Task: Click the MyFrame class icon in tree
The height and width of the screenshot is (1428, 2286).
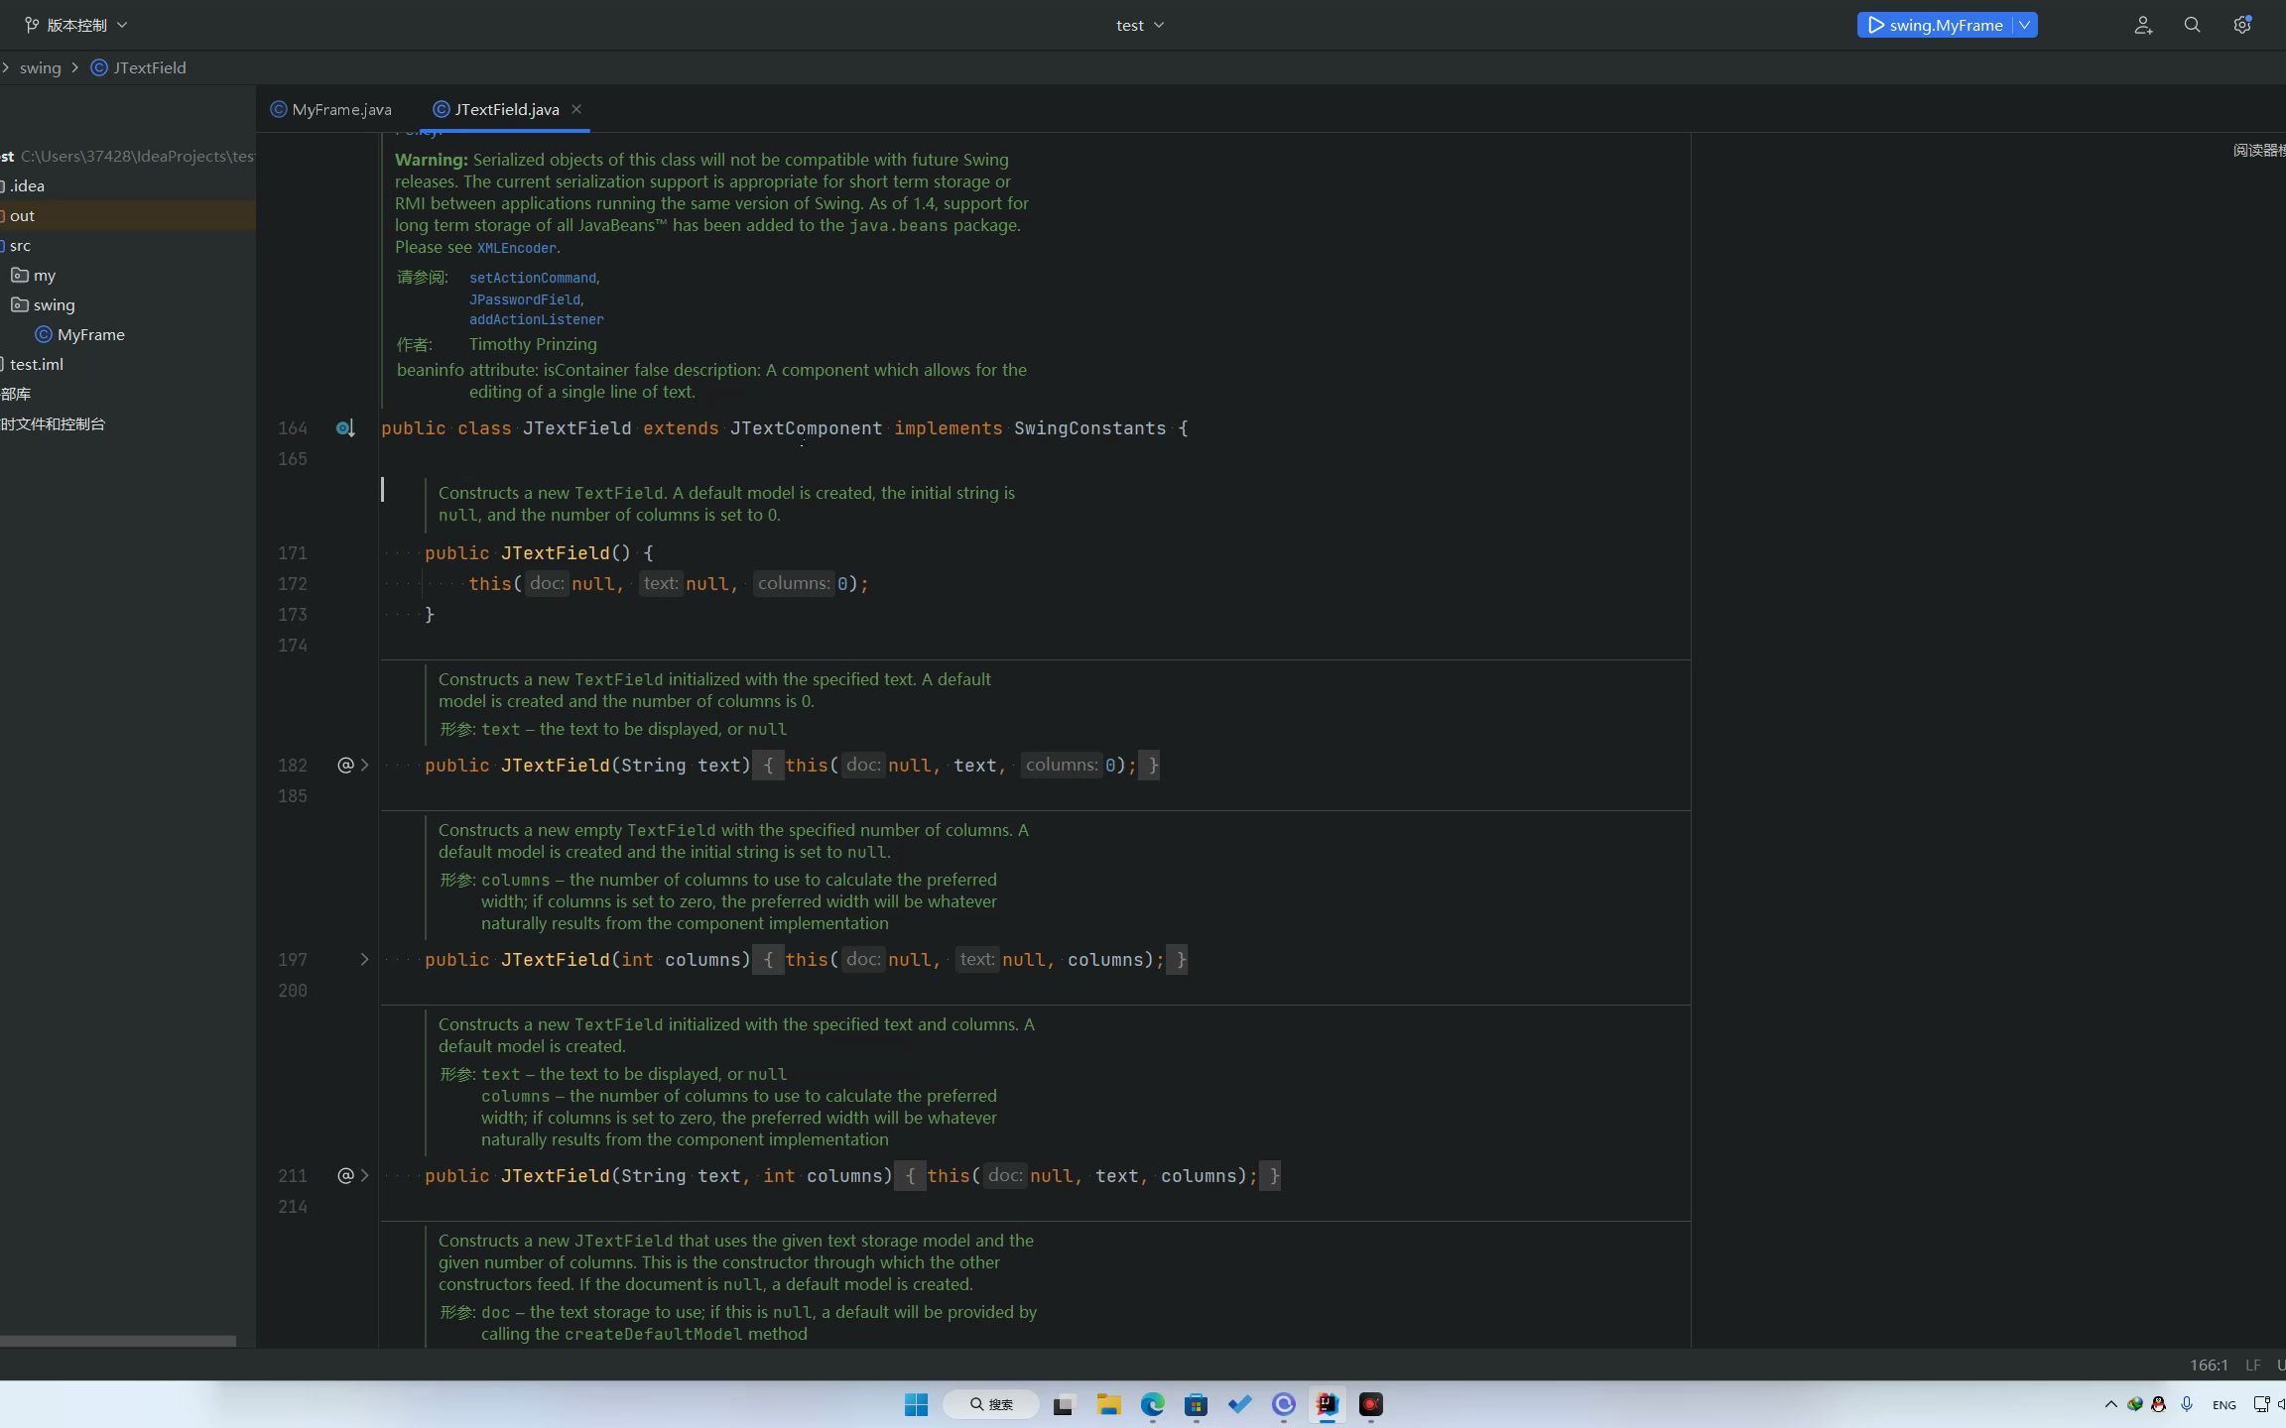Action: tap(44, 334)
